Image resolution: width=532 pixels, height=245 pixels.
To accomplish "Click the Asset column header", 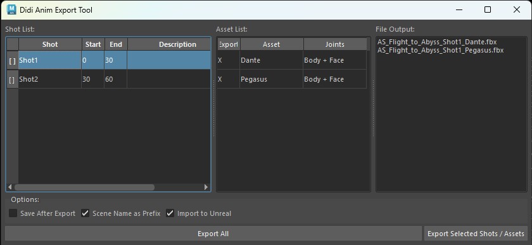I will (272, 44).
